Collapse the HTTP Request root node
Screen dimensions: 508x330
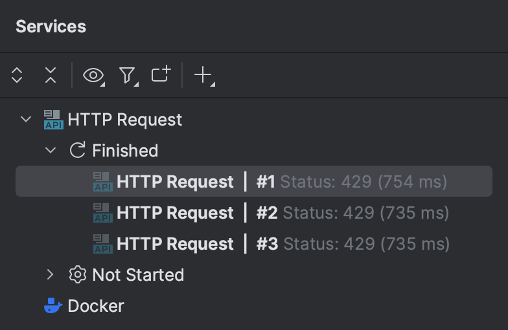26,120
